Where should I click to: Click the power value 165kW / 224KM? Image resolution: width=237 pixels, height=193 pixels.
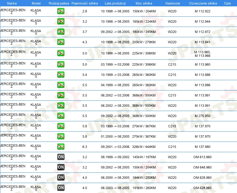pyautogui.click(x=144, y=21)
